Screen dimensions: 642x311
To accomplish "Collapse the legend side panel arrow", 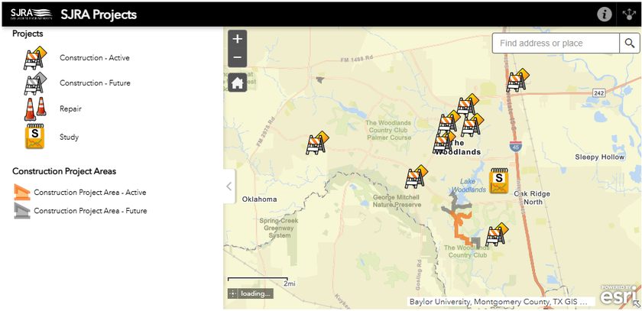I will tap(229, 186).
